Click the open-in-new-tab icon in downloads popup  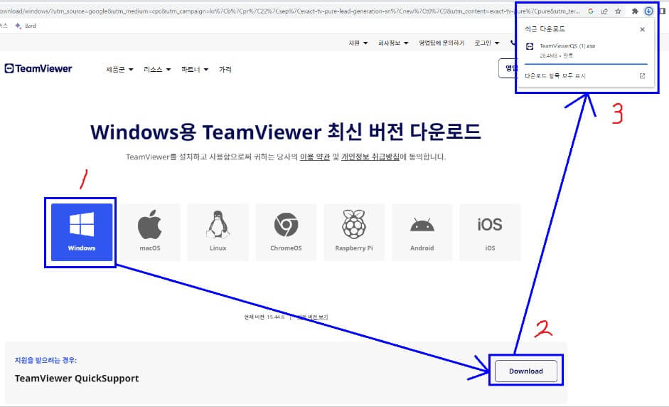pyautogui.click(x=642, y=75)
